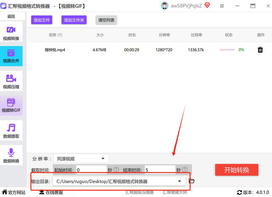The width and height of the screenshot is (272, 197).
Task: Maximize the converter window
Action: pyautogui.click(x=253, y=6)
